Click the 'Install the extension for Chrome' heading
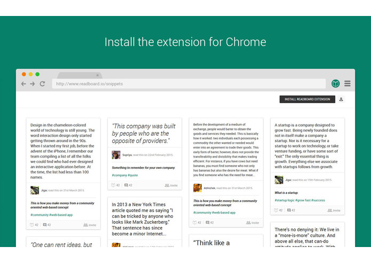Image resolution: width=371 pixels, height=263 pixels. coord(185,42)
